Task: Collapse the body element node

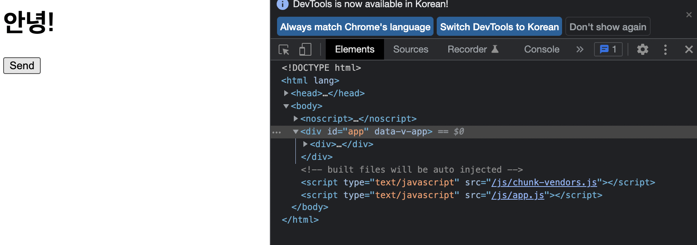Action: pyautogui.click(x=286, y=106)
